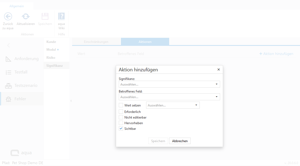300x166 pixels.
Task: Open the Signifikanz dropdown
Action: point(169,84)
